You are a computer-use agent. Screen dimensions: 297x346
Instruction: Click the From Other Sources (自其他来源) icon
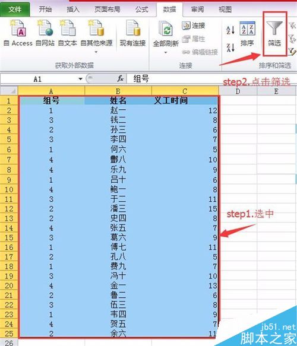(x=96, y=28)
